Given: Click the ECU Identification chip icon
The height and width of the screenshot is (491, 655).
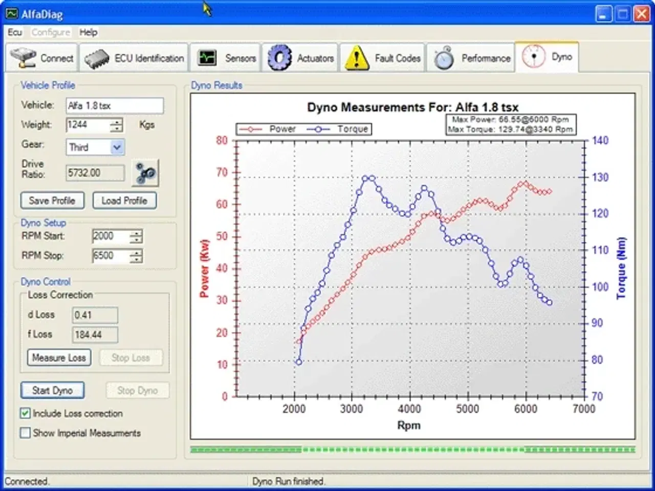Looking at the screenshot, I should (97, 58).
